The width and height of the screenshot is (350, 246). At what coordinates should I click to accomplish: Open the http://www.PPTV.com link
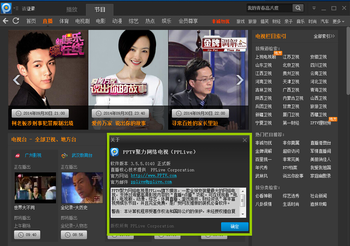pyautogui.click(x=154, y=175)
